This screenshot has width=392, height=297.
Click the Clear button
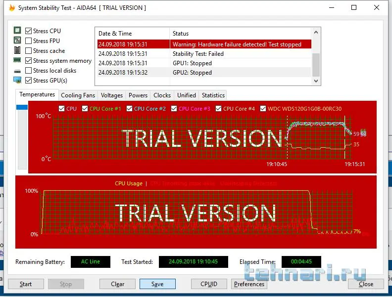click(117, 284)
